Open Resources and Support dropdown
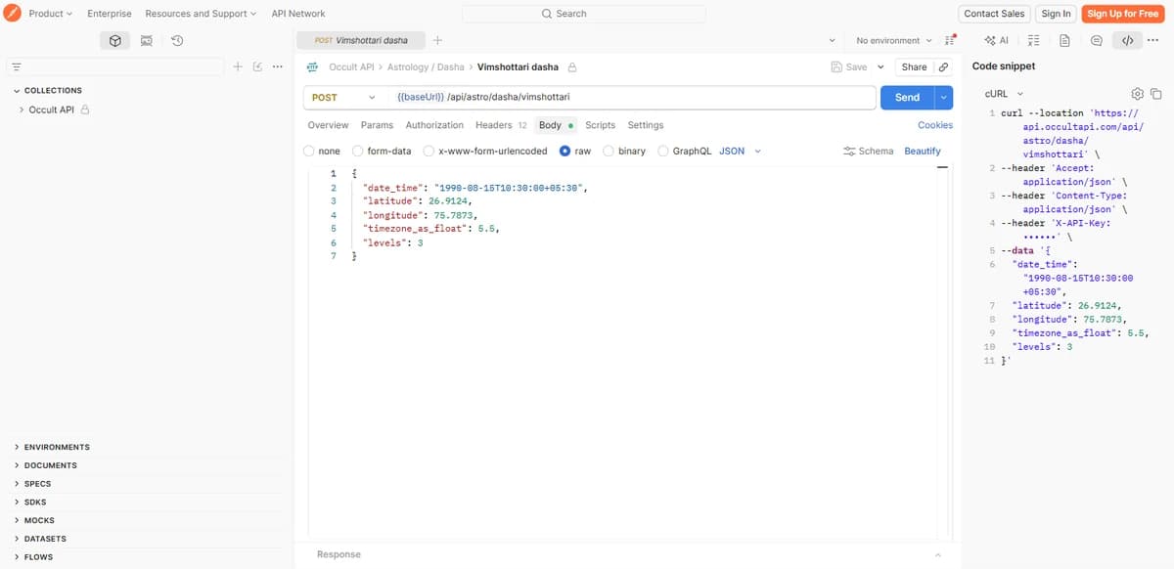 pyautogui.click(x=201, y=14)
